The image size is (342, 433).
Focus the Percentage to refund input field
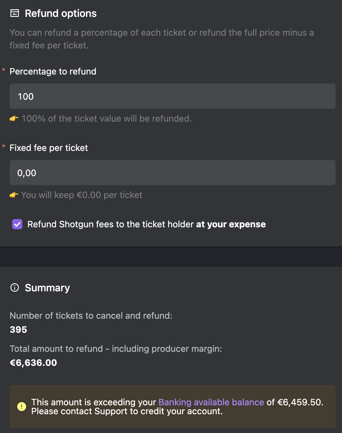coord(173,96)
